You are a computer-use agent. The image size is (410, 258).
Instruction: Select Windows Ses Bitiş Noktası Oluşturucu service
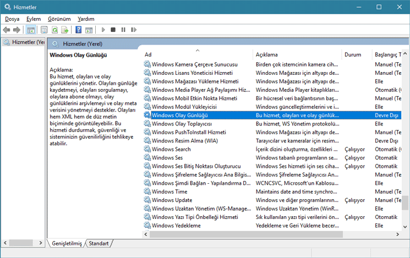coord(196,166)
